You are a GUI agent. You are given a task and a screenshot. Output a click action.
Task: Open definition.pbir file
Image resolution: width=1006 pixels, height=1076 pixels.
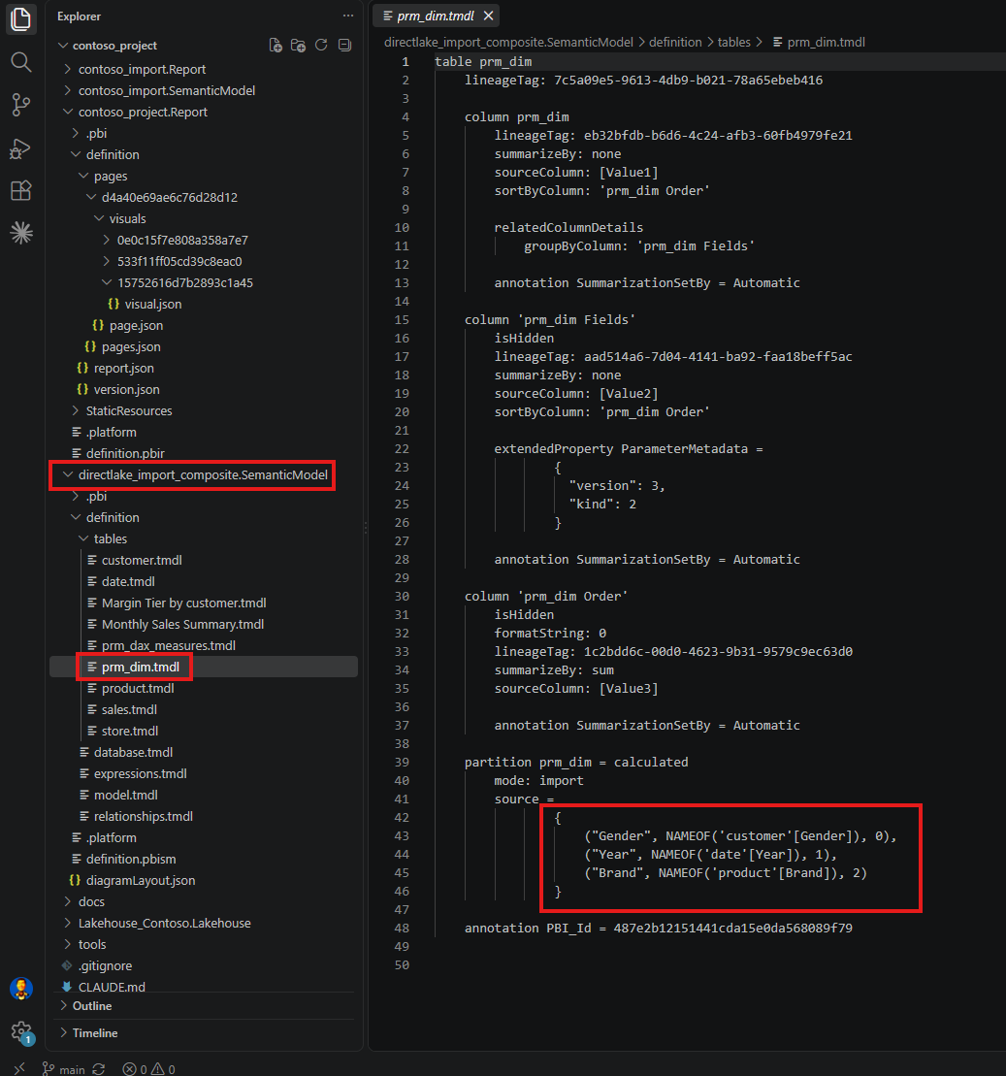pos(125,453)
